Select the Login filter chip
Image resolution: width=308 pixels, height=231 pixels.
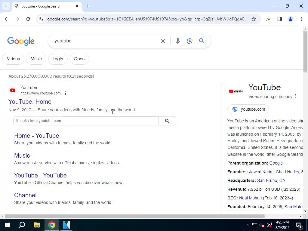tap(58, 59)
